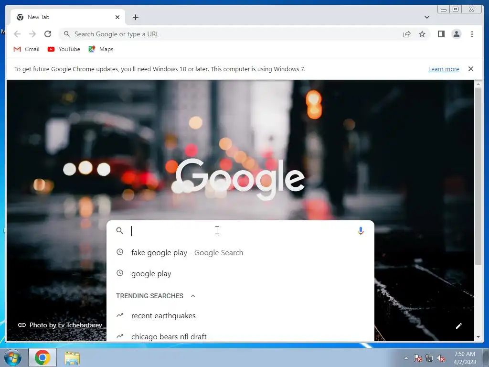Start voice search with microphone icon

click(x=361, y=231)
